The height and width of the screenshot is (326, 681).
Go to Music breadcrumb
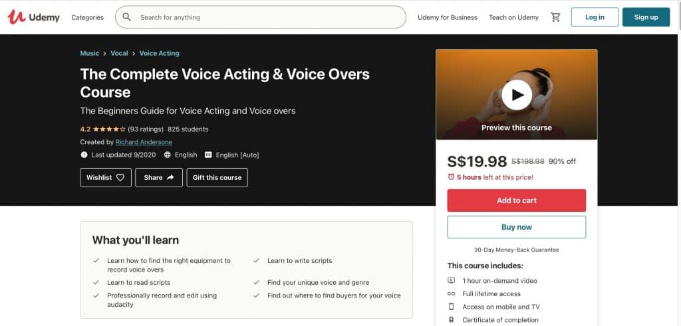90,53
